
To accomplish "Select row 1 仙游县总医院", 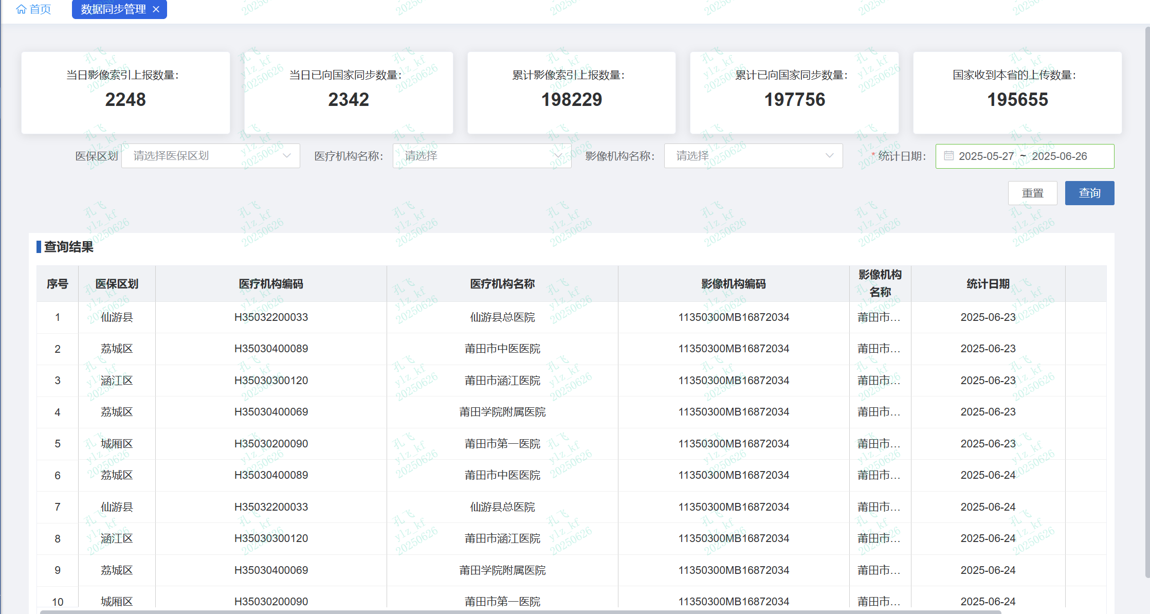I will coord(502,317).
